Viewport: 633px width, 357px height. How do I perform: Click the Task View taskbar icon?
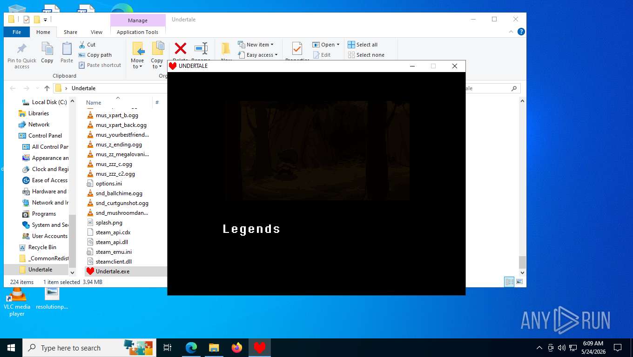click(x=168, y=348)
